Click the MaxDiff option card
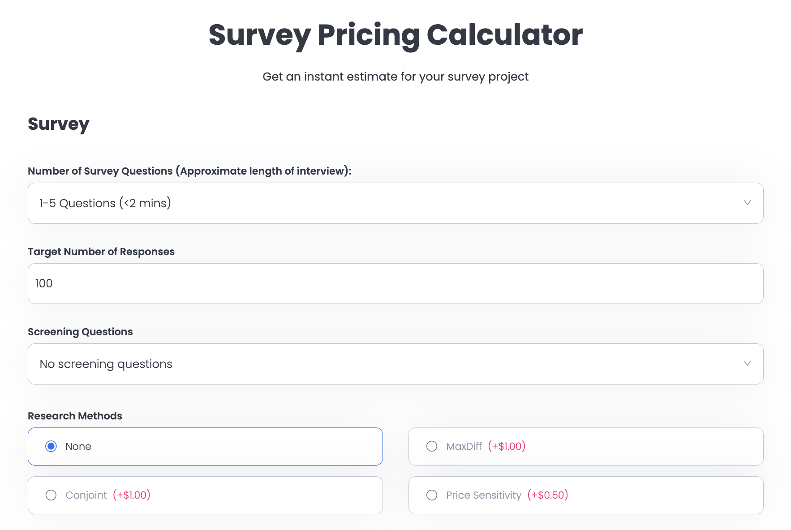Screen dimensions: 791x530 [x=586, y=446]
